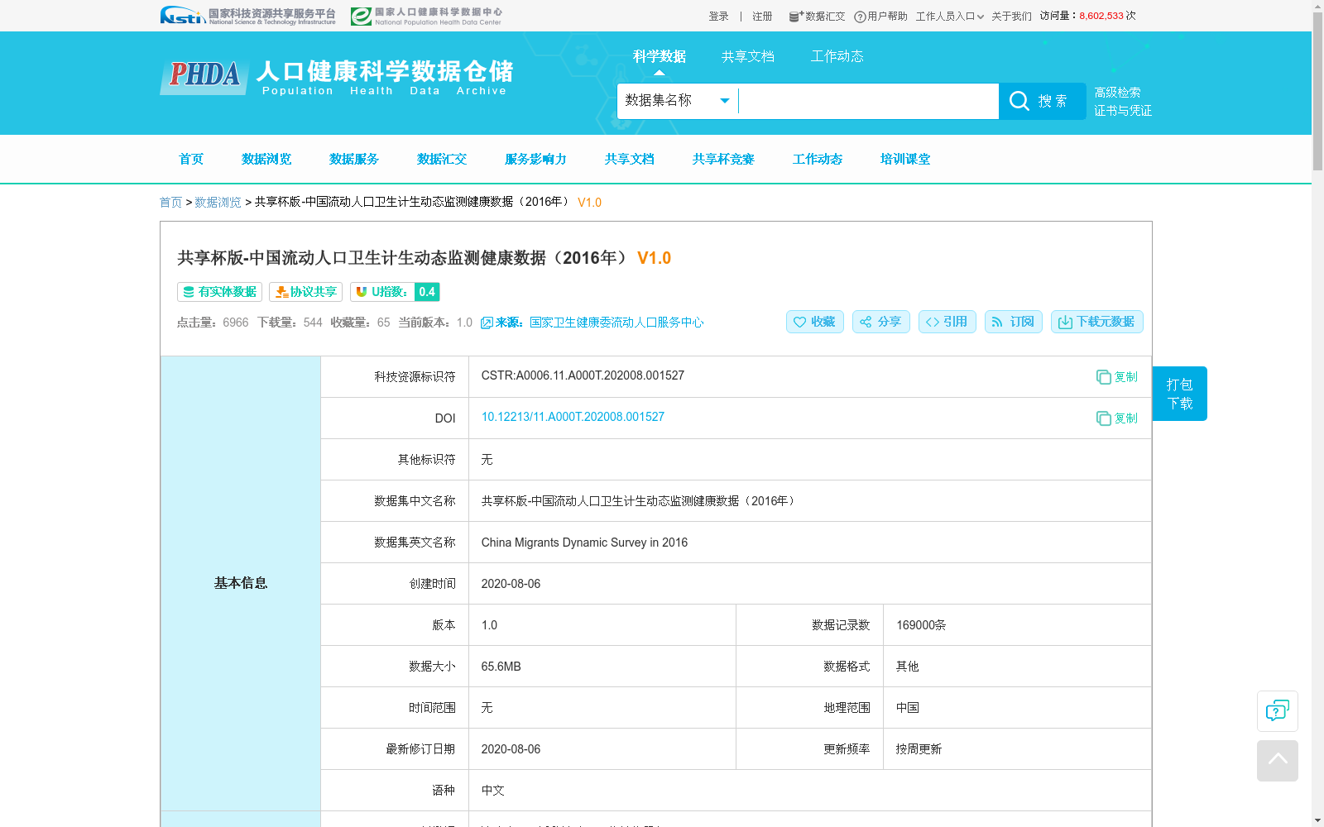Click the 有实体数据 badge
1324x827 pixels.
(x=219, y=292)
